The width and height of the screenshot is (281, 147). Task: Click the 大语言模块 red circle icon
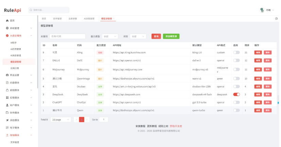[x=7, y=36]
